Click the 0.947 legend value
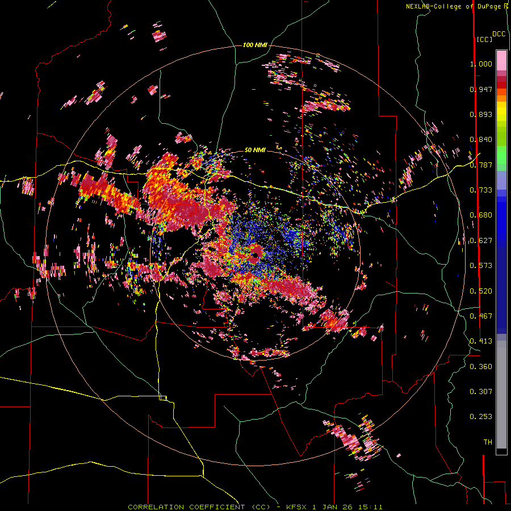 [481, 89]
